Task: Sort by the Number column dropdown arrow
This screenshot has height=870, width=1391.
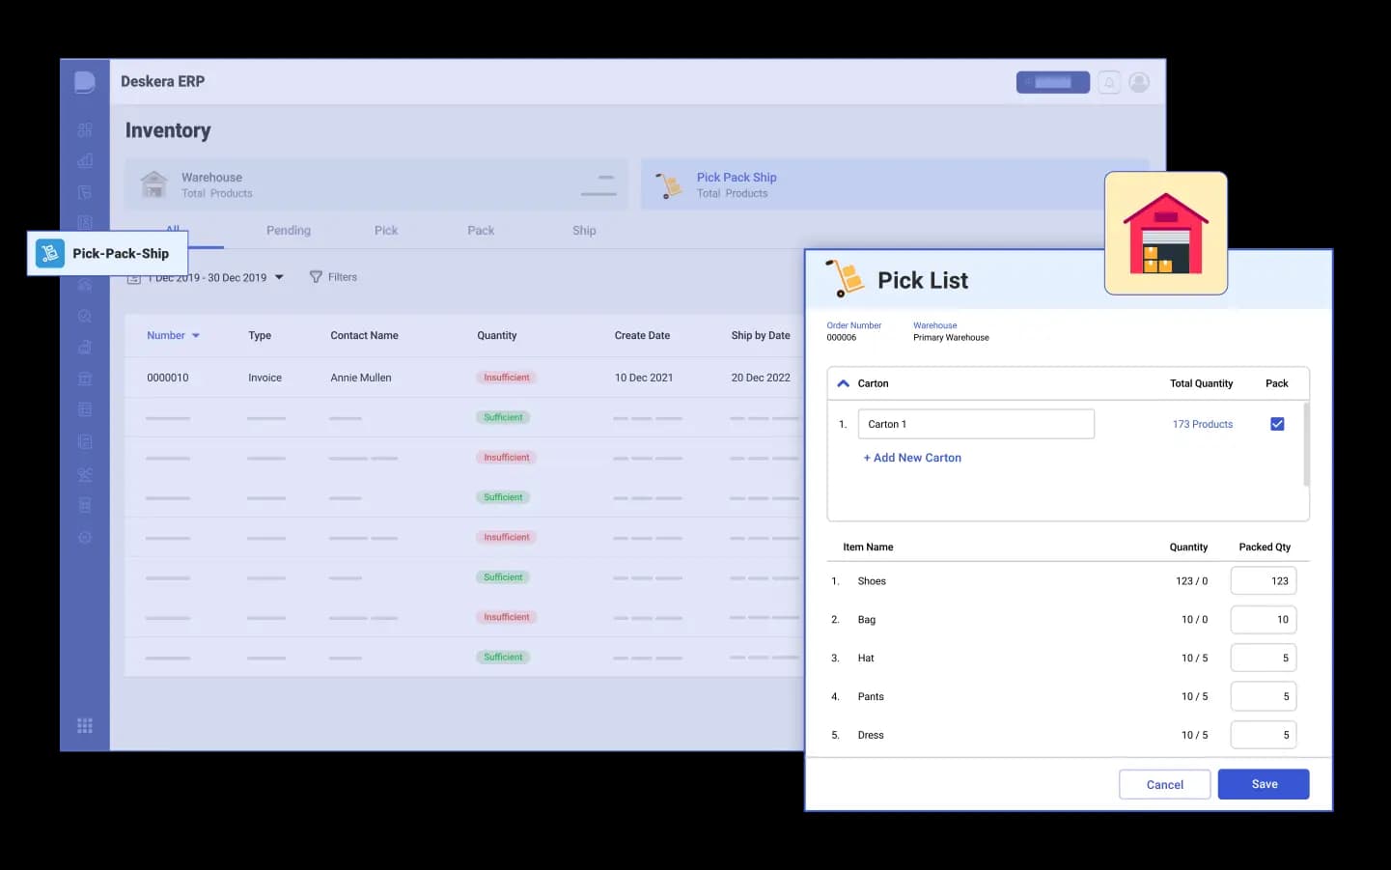Action: tap(196, 336)
